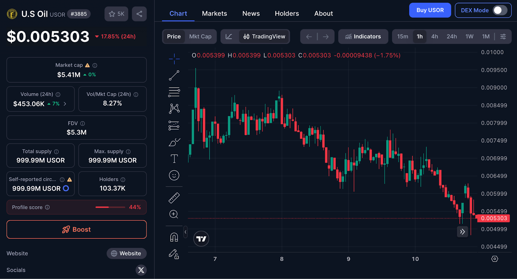The height and width of the screenshot is (279, 517).
Task: Select the text annotation tool
Action: point(174,159)
